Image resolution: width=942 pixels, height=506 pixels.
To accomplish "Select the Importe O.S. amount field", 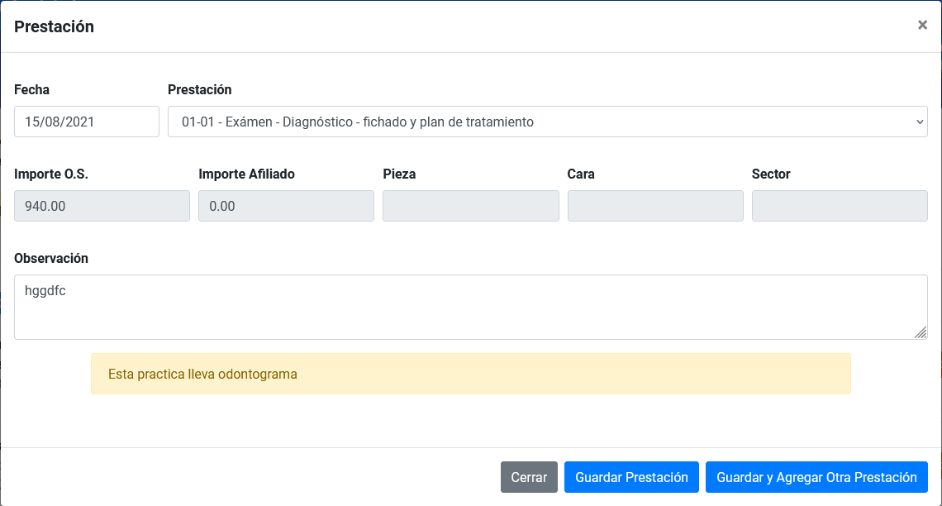I will tap(102, 206).
